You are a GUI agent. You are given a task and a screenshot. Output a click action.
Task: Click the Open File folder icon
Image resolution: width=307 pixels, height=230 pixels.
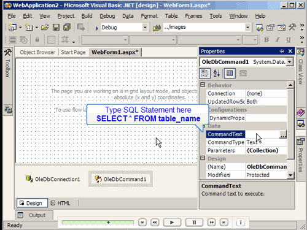pyautogui.click(x=45, y=27)
